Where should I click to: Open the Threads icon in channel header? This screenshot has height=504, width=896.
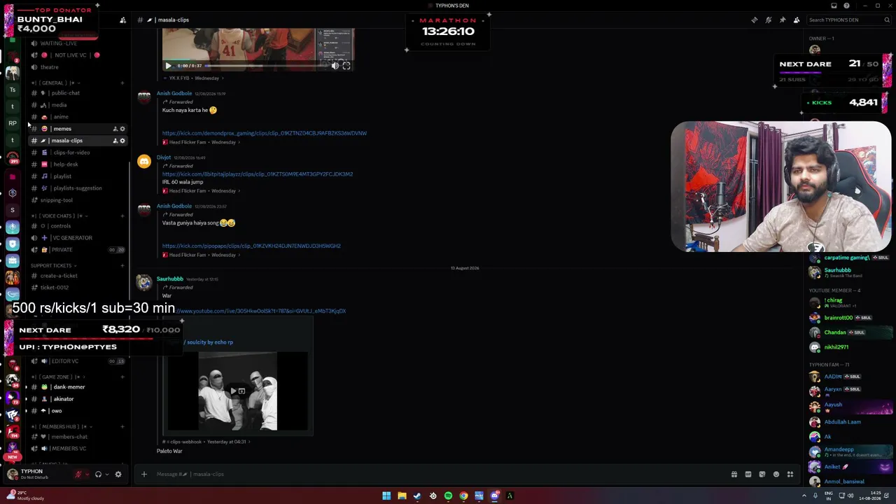tap(754, 20)
